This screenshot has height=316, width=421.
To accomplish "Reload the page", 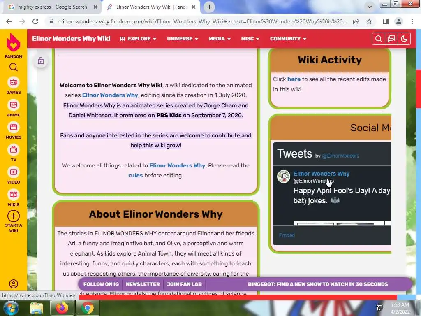I will tap(35, 21).
